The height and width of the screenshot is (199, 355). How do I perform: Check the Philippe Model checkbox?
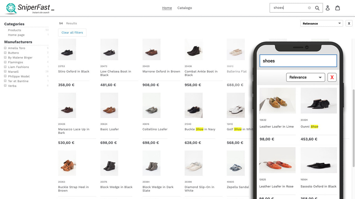coord(5,76)
